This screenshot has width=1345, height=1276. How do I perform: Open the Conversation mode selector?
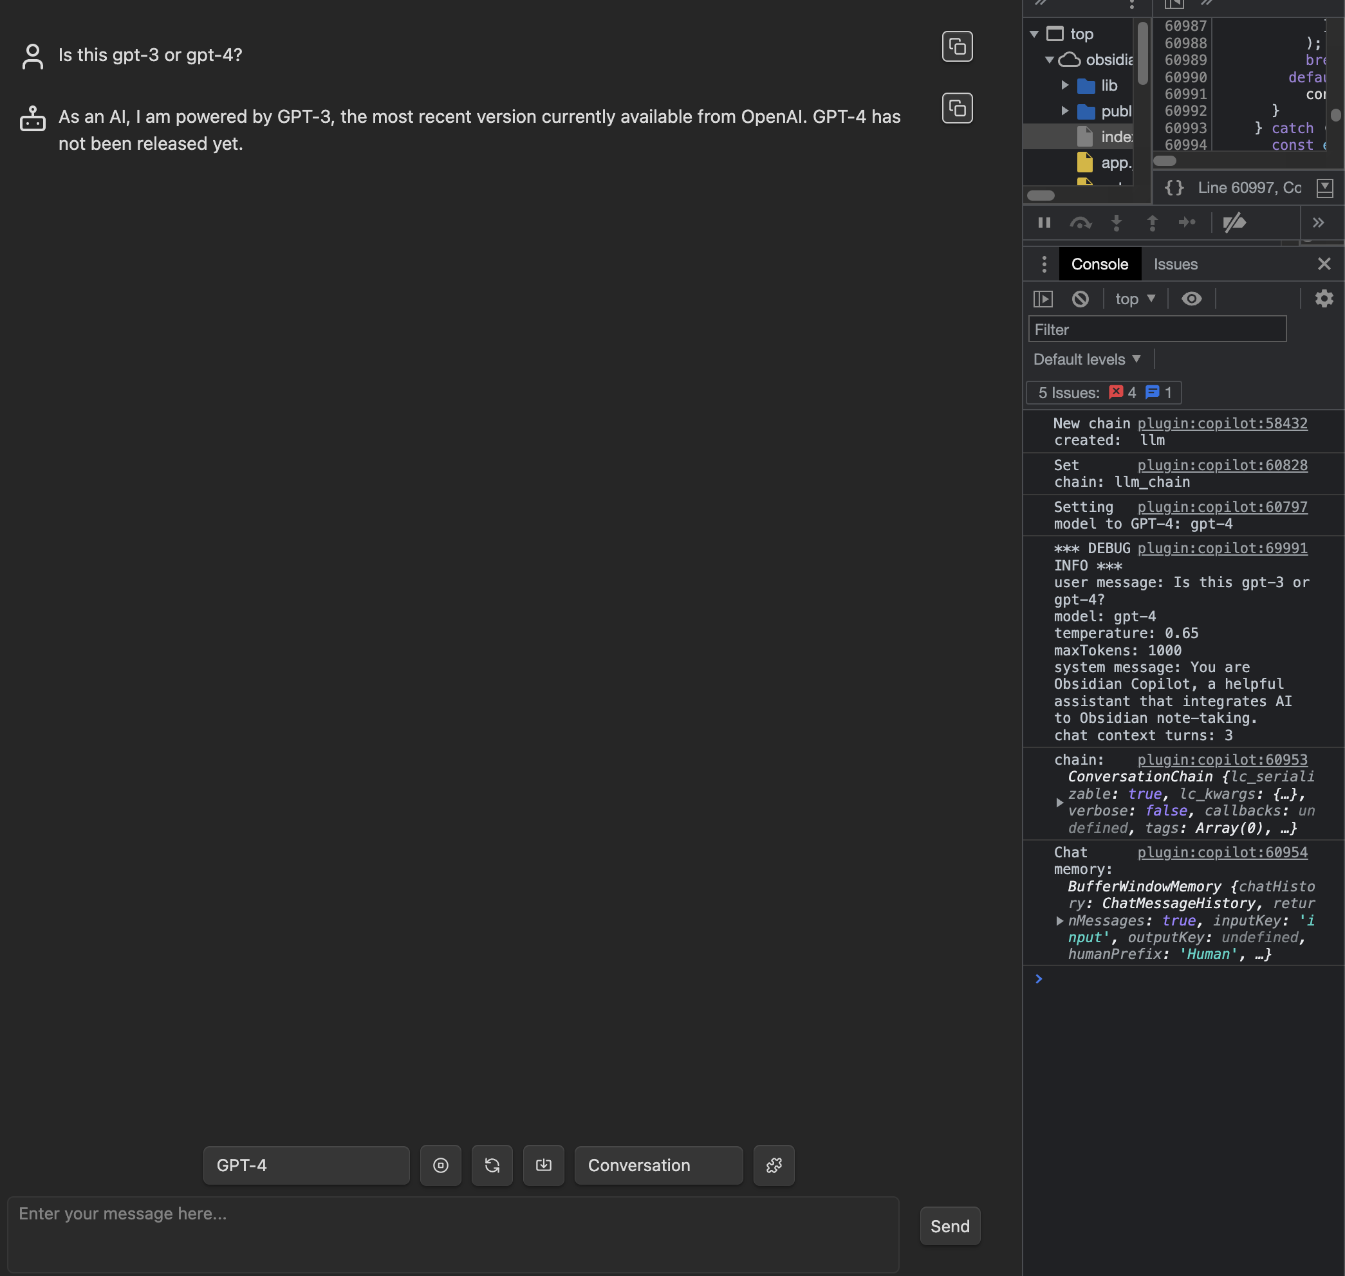click(658, 1165)
